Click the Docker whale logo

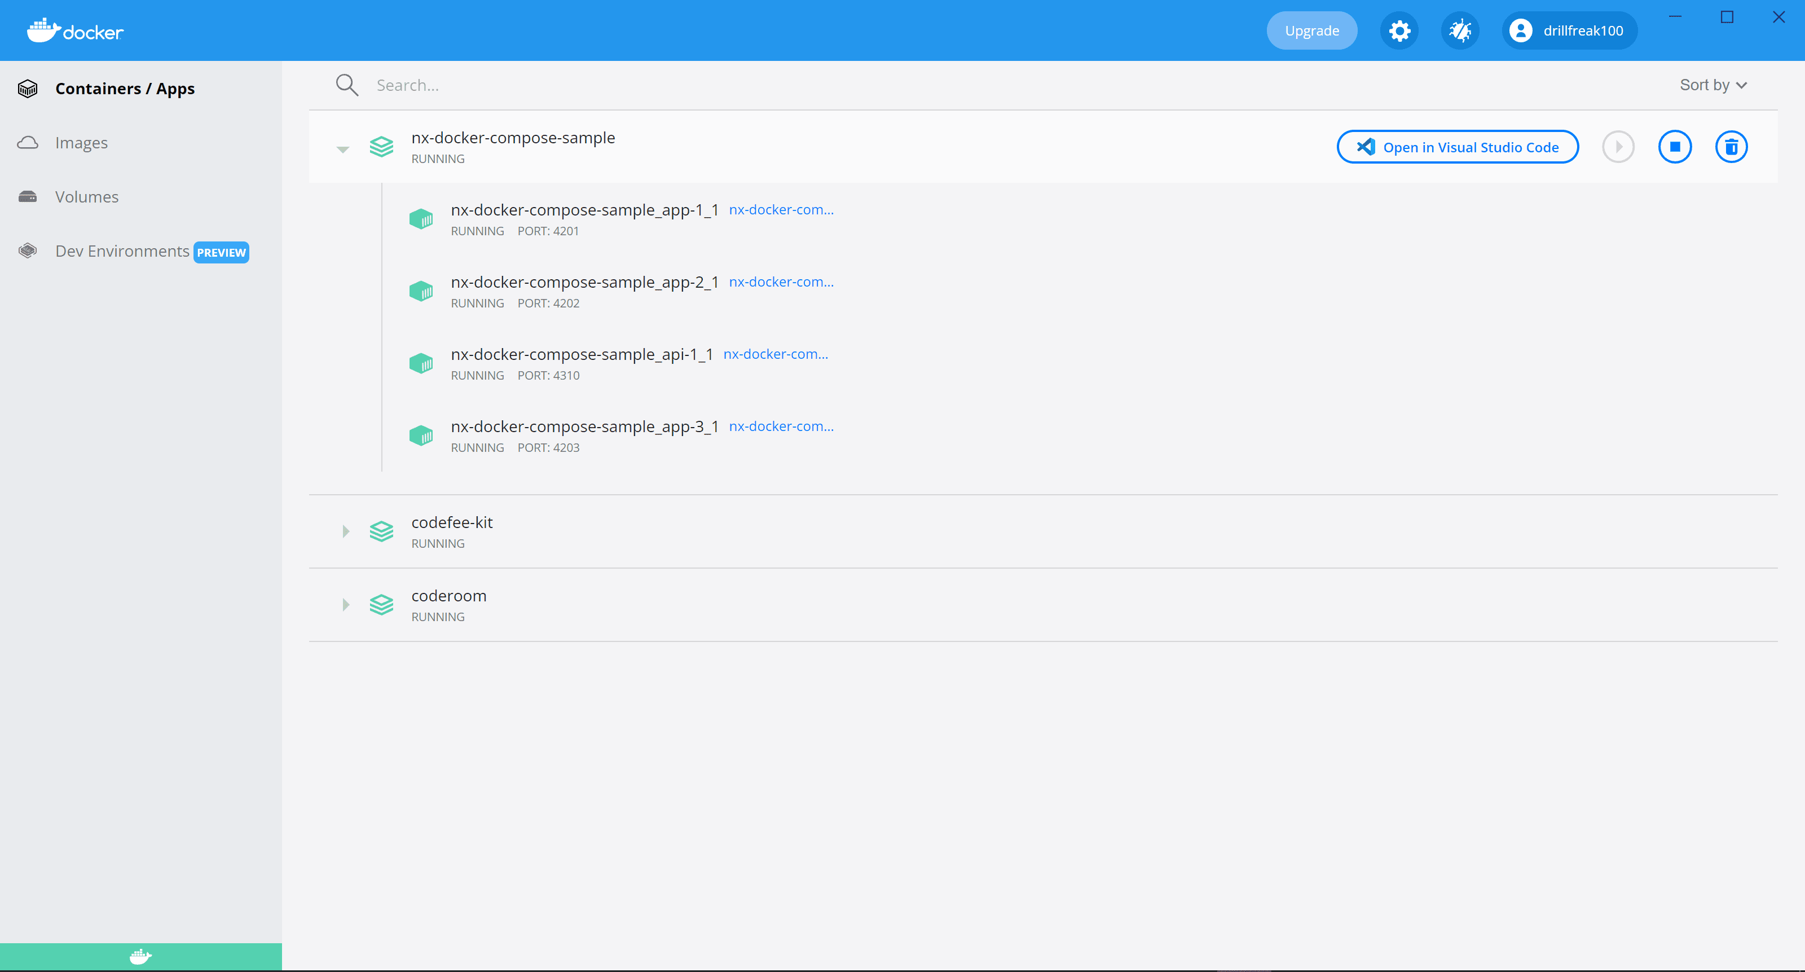75,30
